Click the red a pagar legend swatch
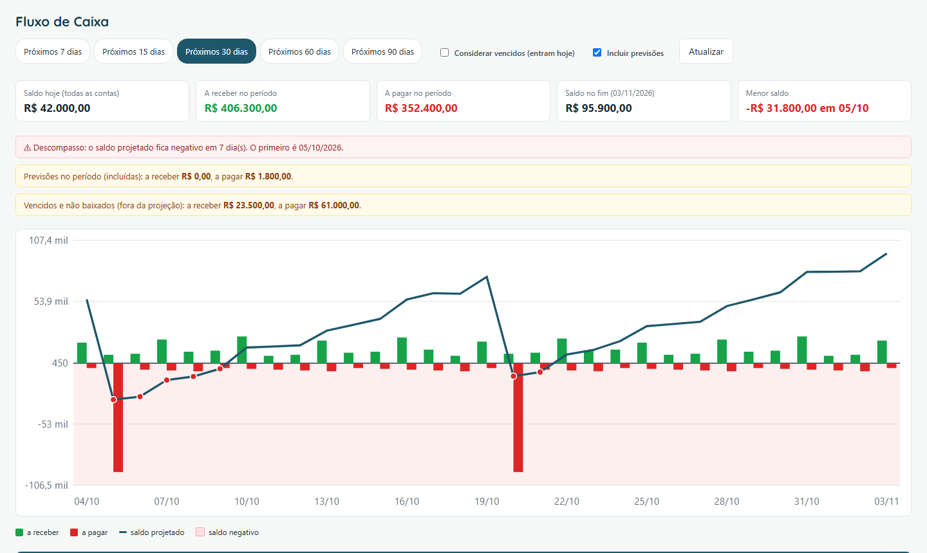 tap(74, 532)
